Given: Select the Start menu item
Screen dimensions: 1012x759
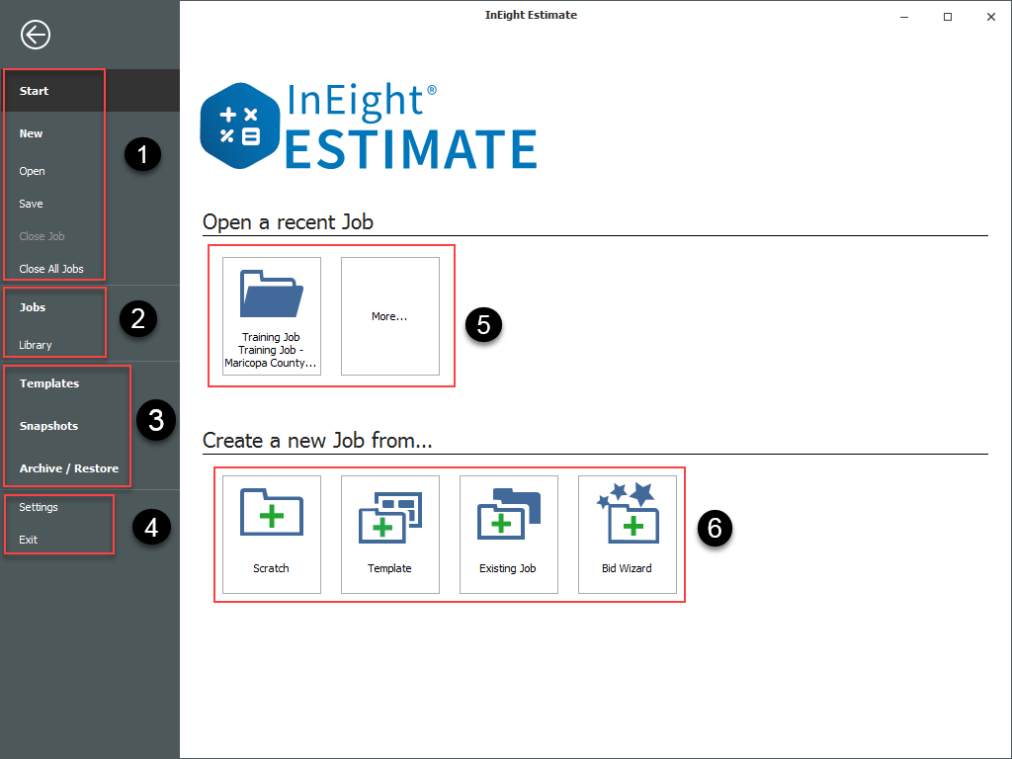Looking at the screenshot, I should (x=35, y=91).
